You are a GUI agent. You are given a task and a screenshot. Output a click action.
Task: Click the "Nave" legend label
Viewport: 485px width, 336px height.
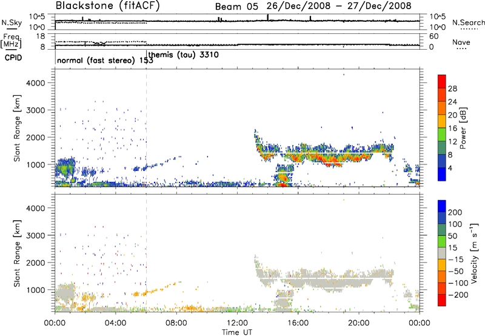click(x=461, y=42)
